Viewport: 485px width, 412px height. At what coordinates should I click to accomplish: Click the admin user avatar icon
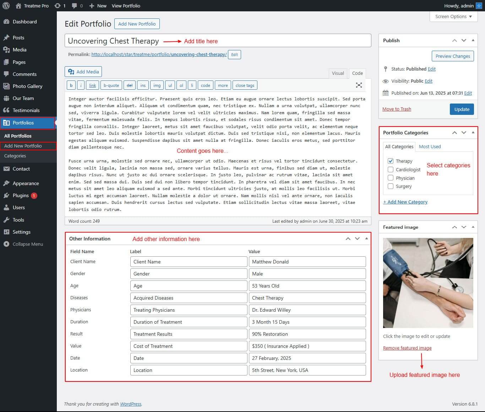[x=479, y=6]
